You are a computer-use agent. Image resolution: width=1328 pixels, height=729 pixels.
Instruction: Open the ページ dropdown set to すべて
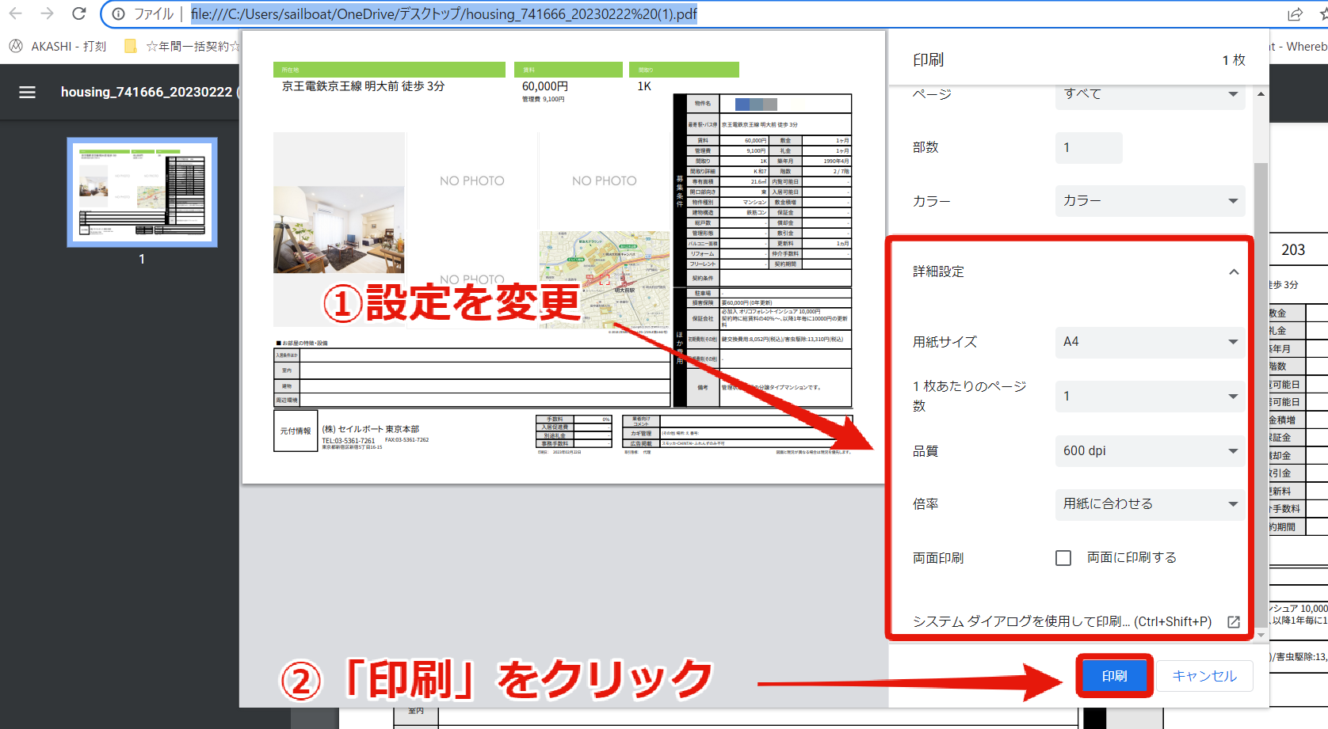(1150, 94)
